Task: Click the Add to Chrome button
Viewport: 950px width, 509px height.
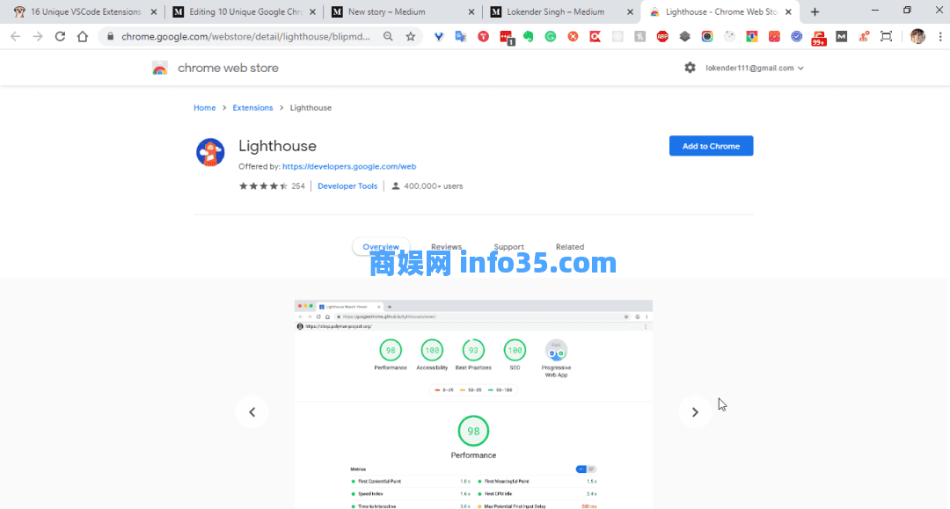Action: [712, 146]
